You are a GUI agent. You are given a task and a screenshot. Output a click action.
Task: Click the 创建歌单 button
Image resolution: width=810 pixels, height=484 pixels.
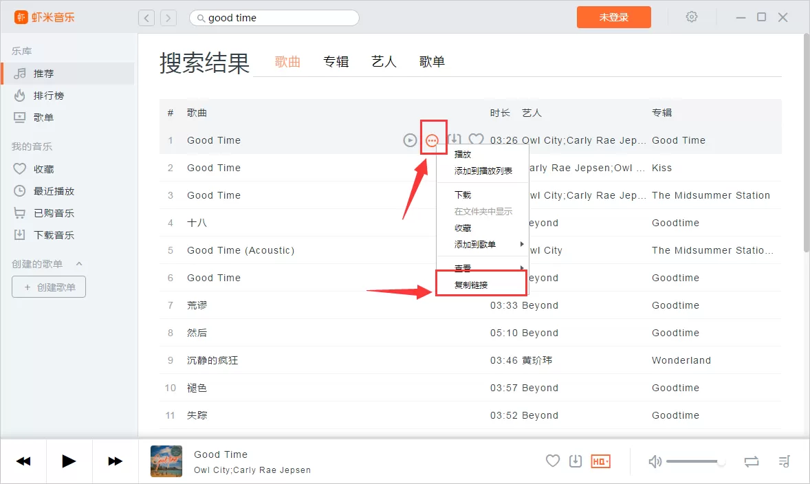tap(49, 287)
